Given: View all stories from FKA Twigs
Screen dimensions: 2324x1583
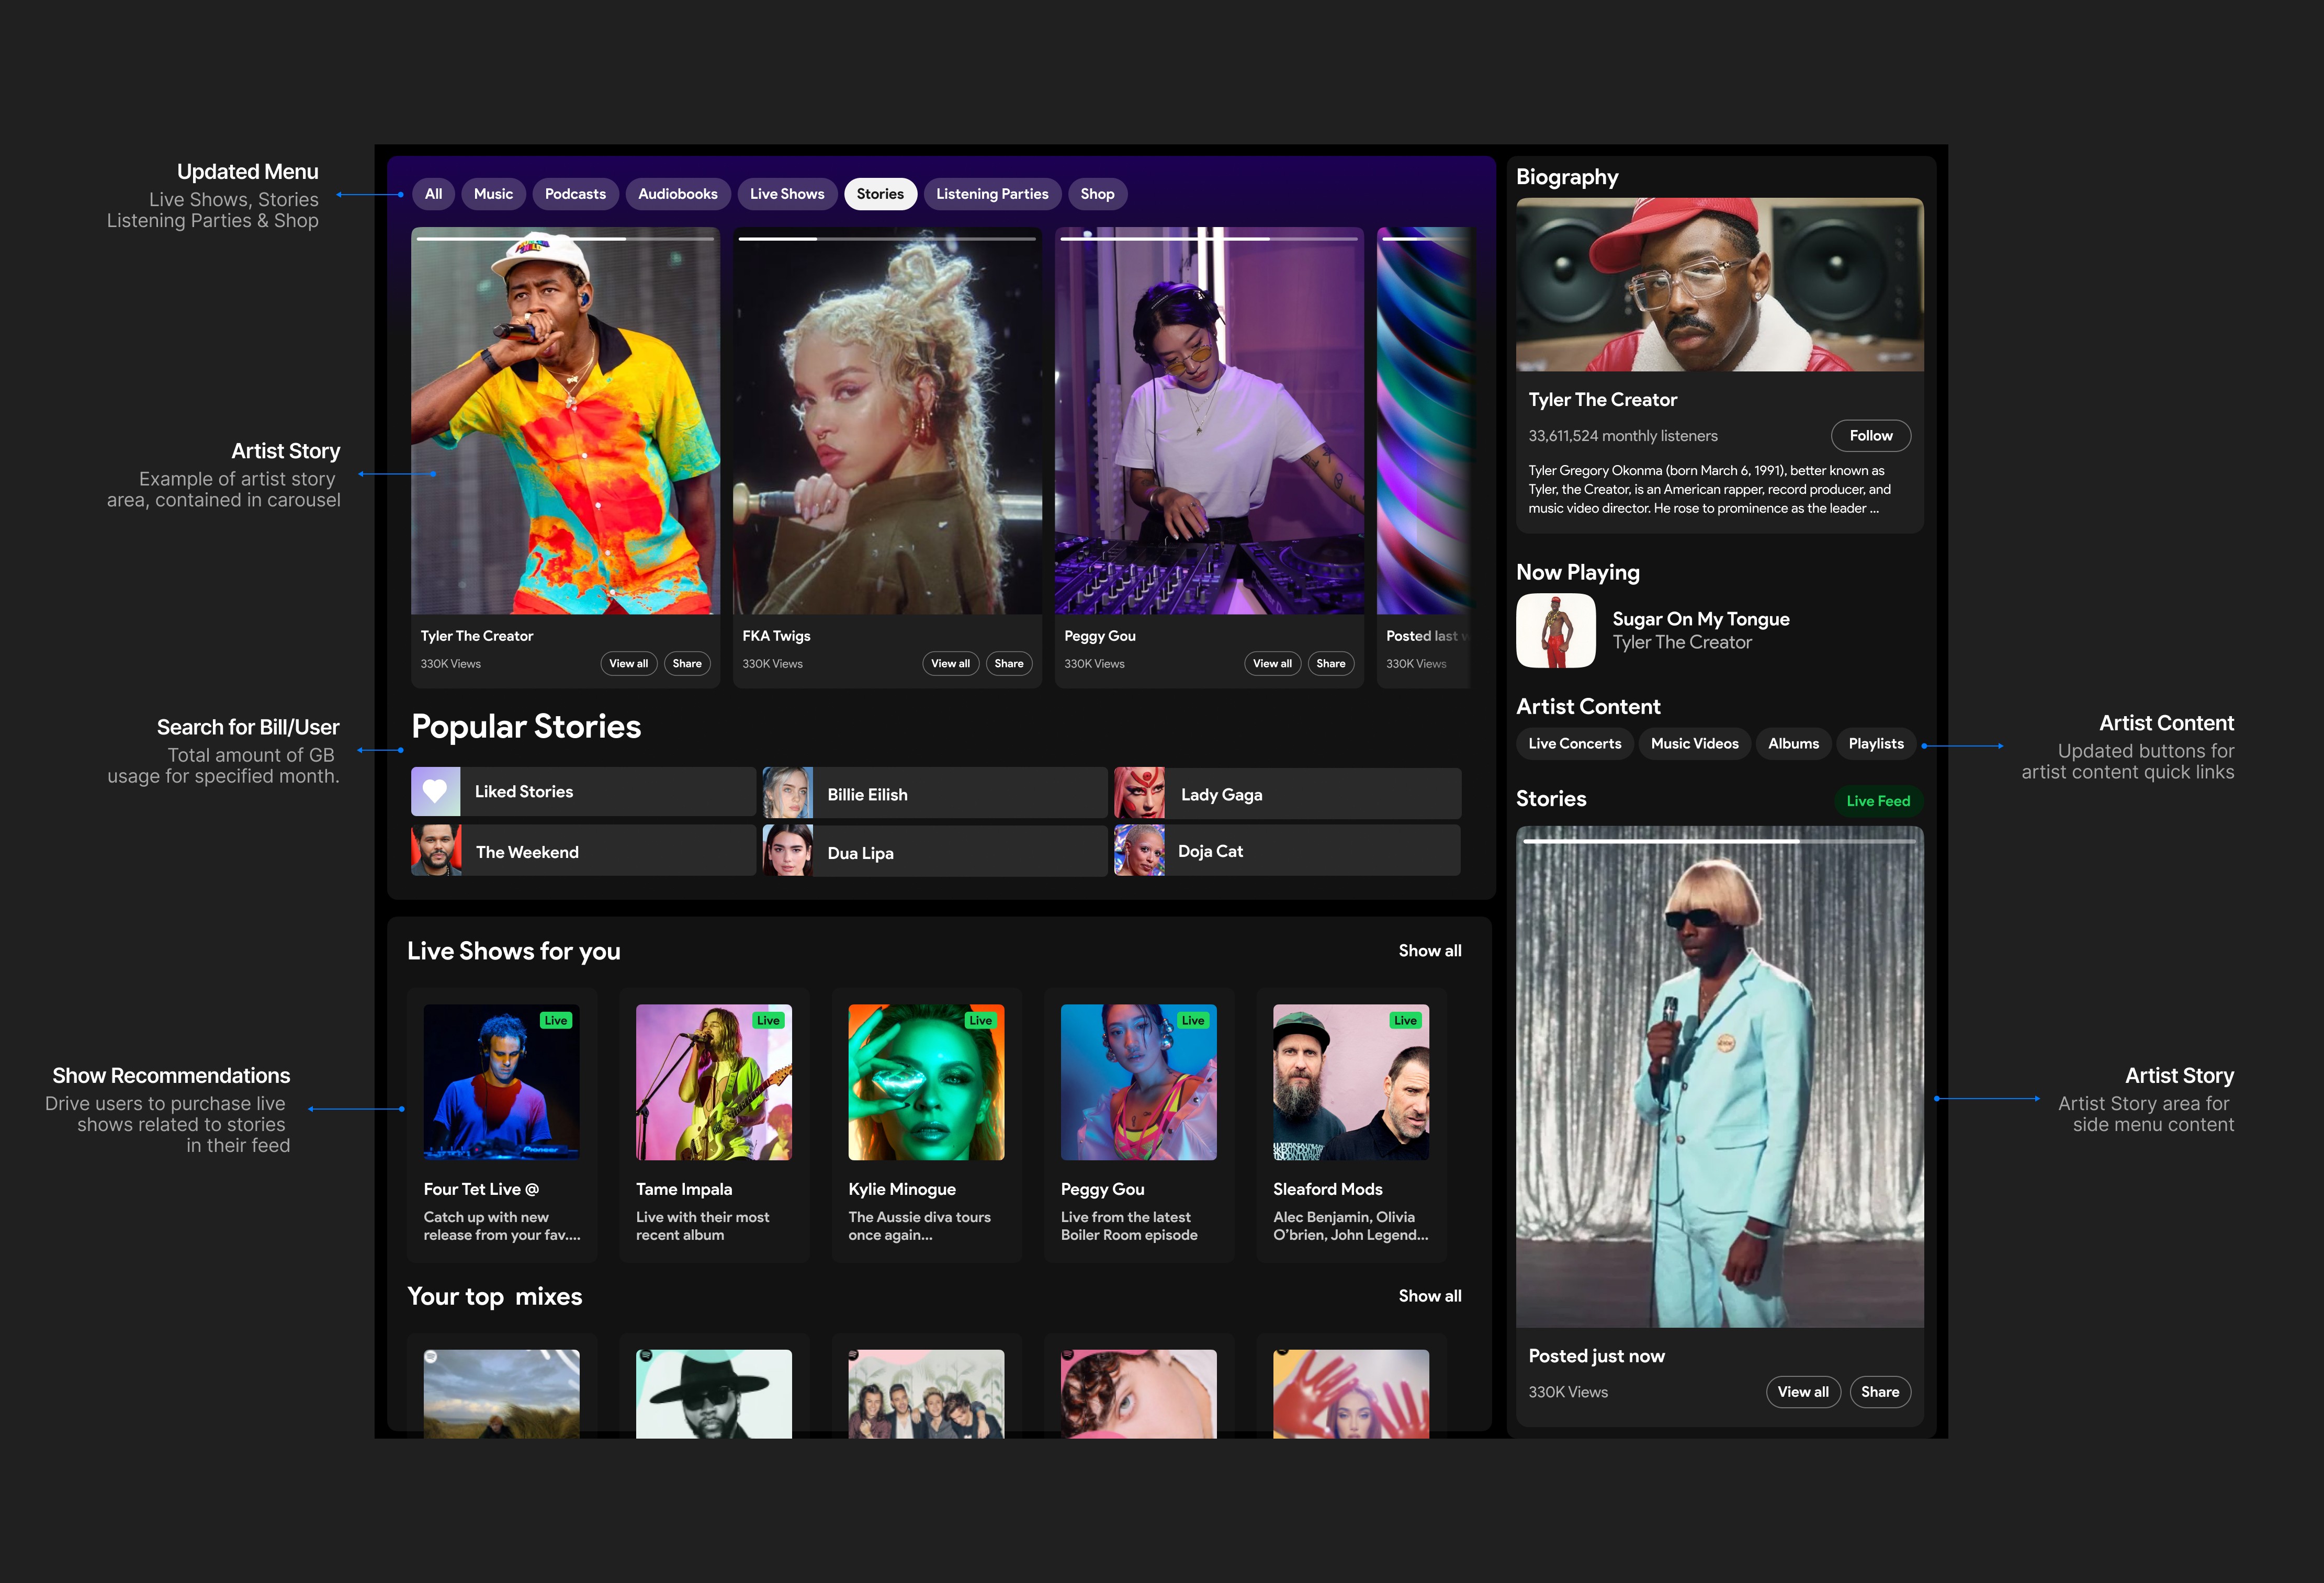Looking at the screenshot, I should (950, 664).
